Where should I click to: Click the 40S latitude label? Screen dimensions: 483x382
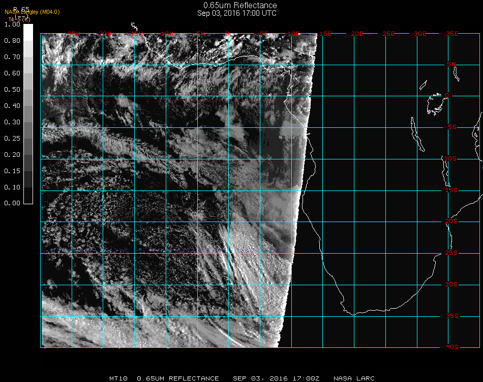[x=452, y=347]
